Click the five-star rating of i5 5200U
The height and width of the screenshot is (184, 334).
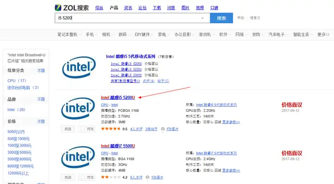tap(111, 129)
